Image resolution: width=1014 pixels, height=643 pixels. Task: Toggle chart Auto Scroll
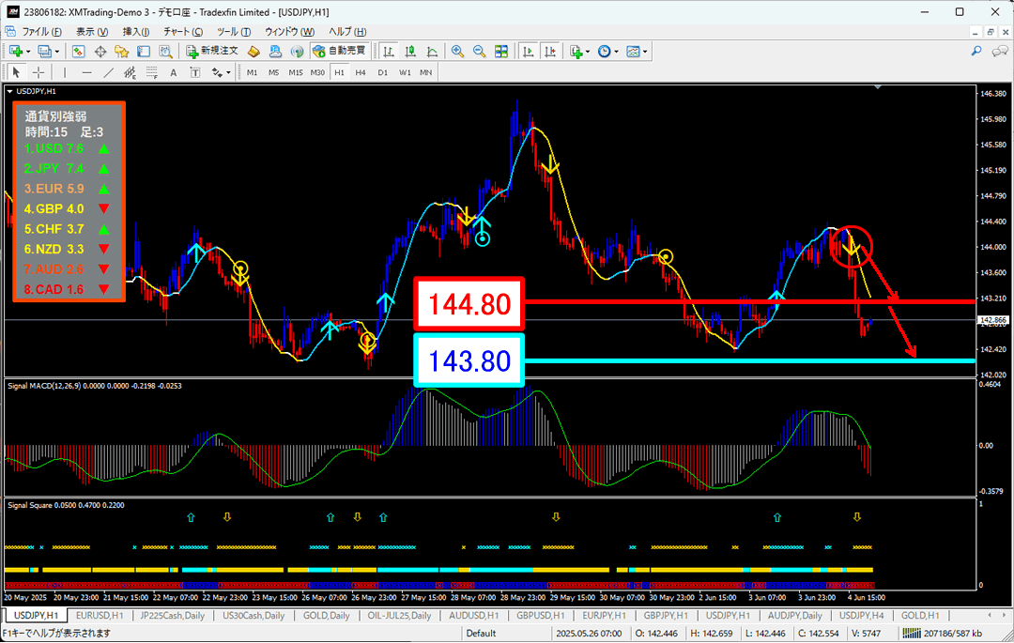(529, 51)
